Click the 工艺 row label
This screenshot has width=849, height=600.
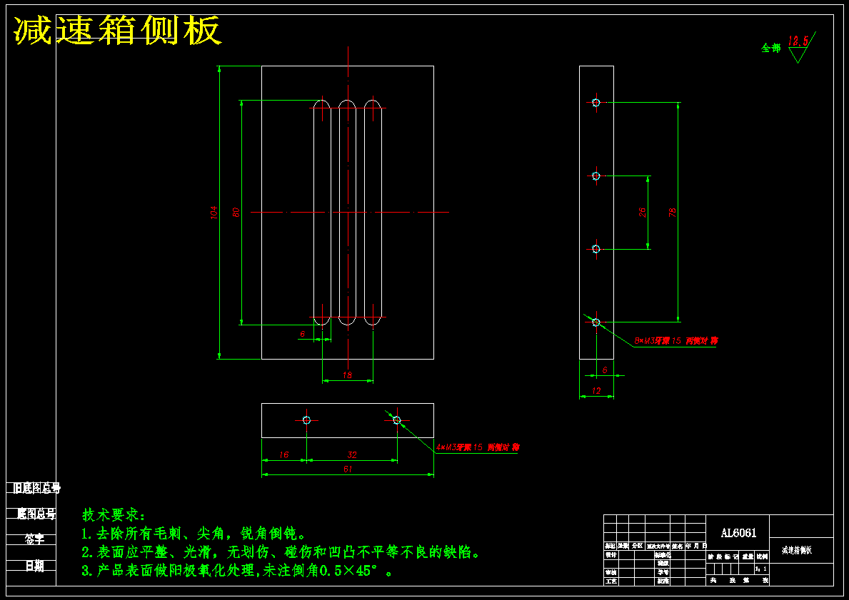(611, 581)
